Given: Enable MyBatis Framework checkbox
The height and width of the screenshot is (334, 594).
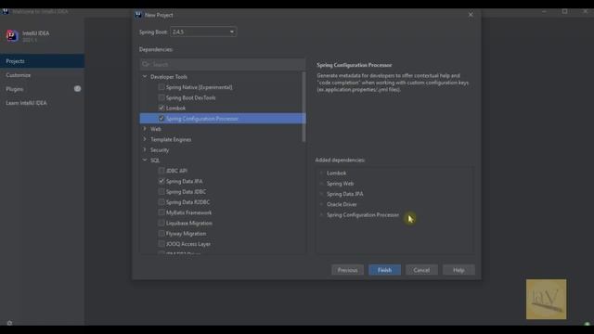Looking at the screenshot, I should [161, 212].
